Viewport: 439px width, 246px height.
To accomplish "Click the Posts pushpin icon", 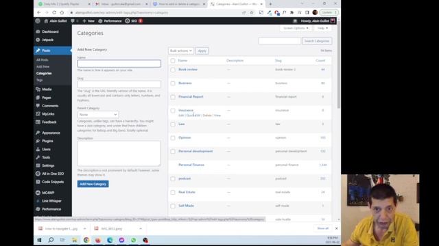I will pyautogui.click(x=38, y=51).
